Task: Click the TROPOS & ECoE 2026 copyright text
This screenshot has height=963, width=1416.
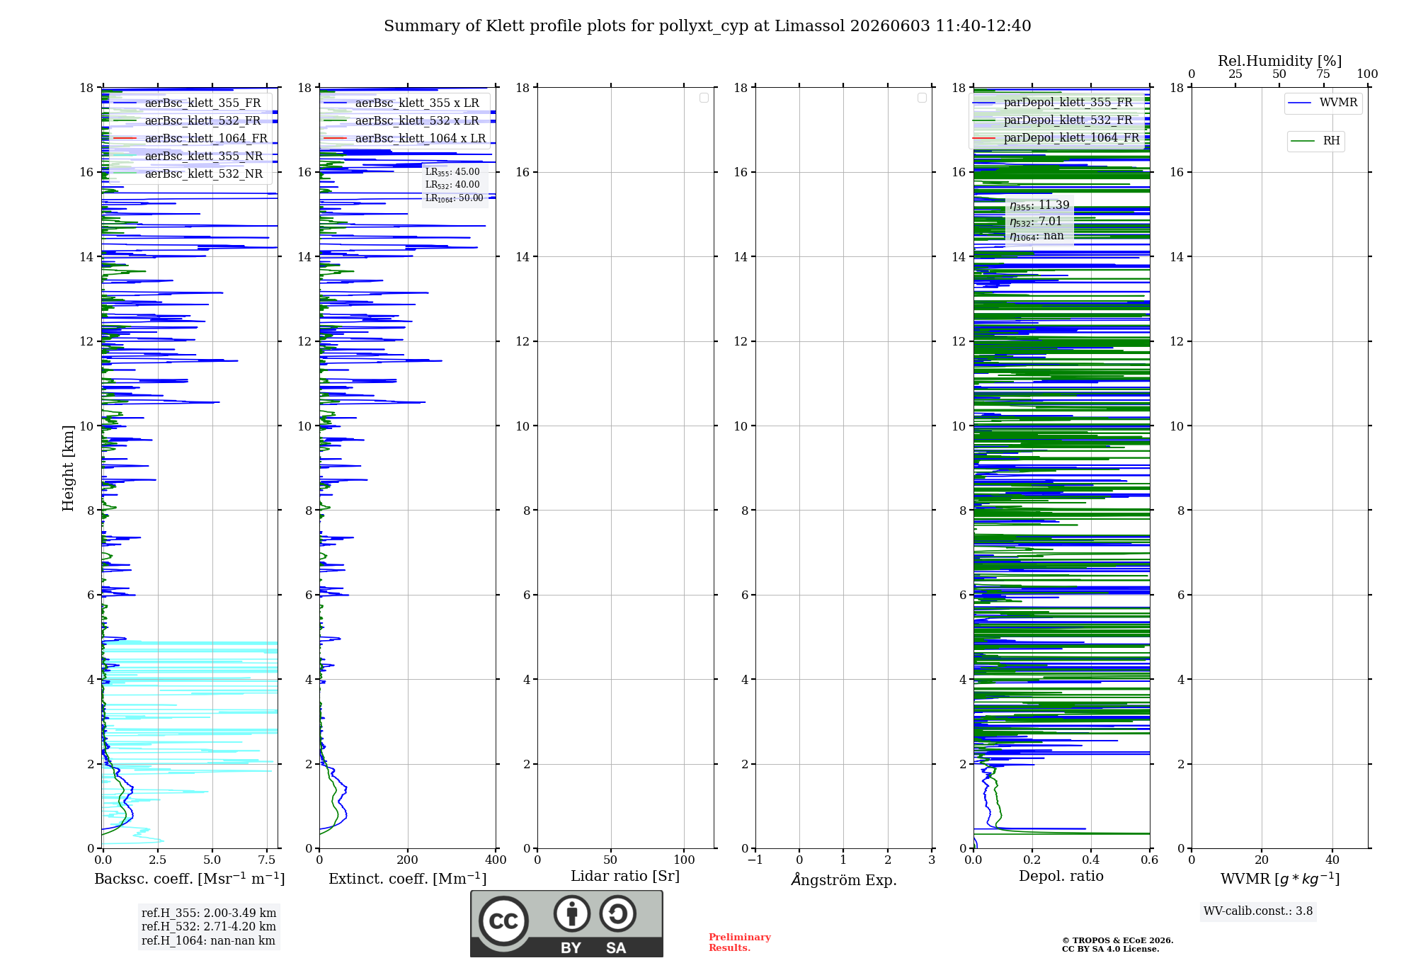Action: (x=1118, y=940)
